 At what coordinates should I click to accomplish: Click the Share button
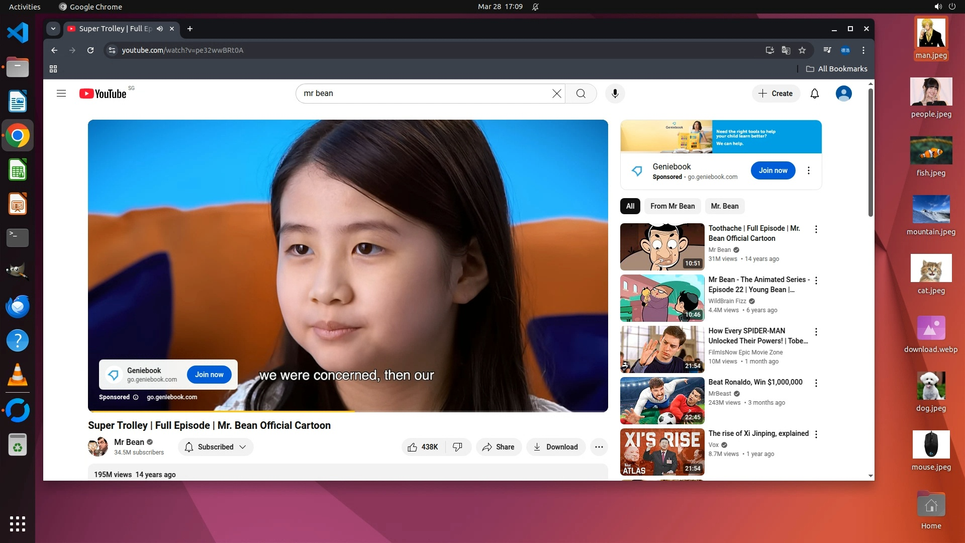tap(498, 447)
